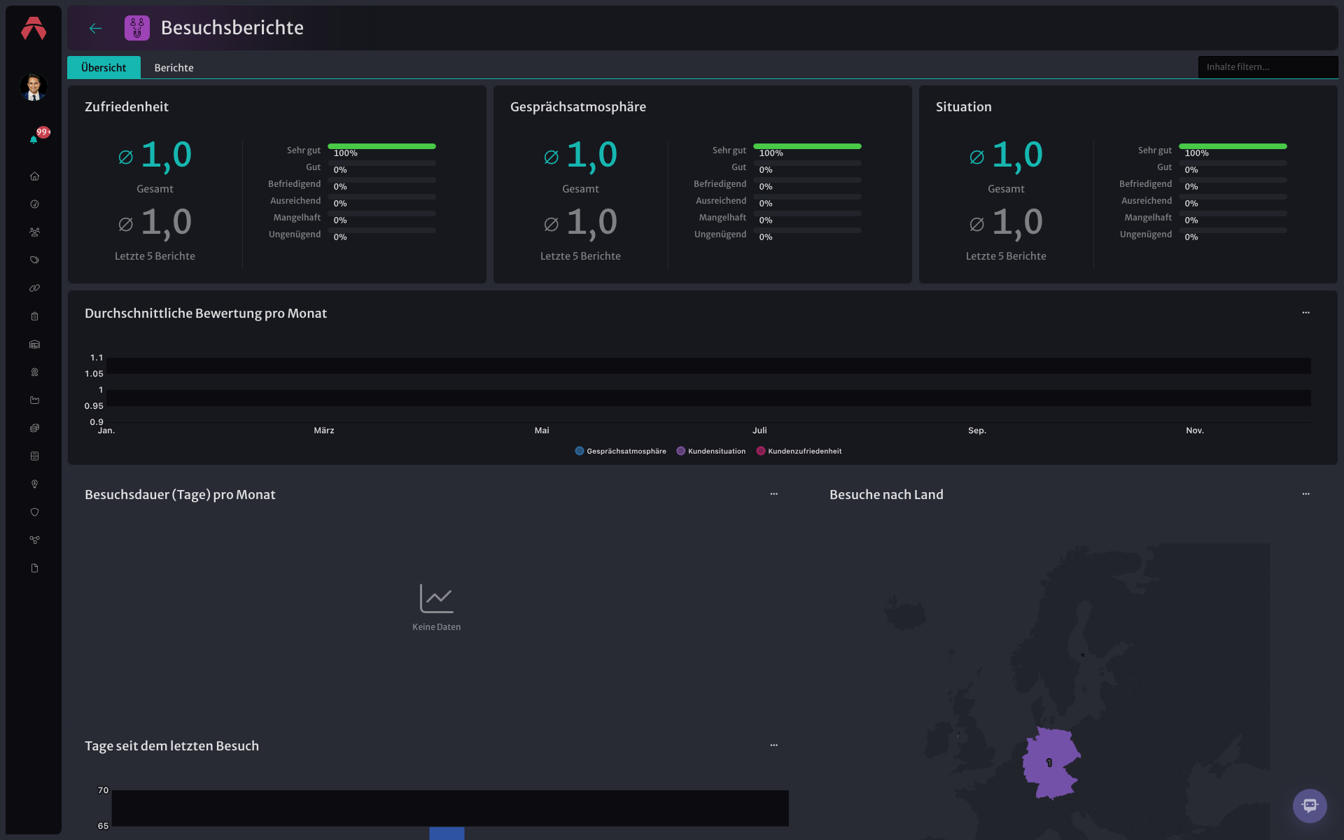
Task: Go to home icon in sidebar
Action: coord(34,176)
